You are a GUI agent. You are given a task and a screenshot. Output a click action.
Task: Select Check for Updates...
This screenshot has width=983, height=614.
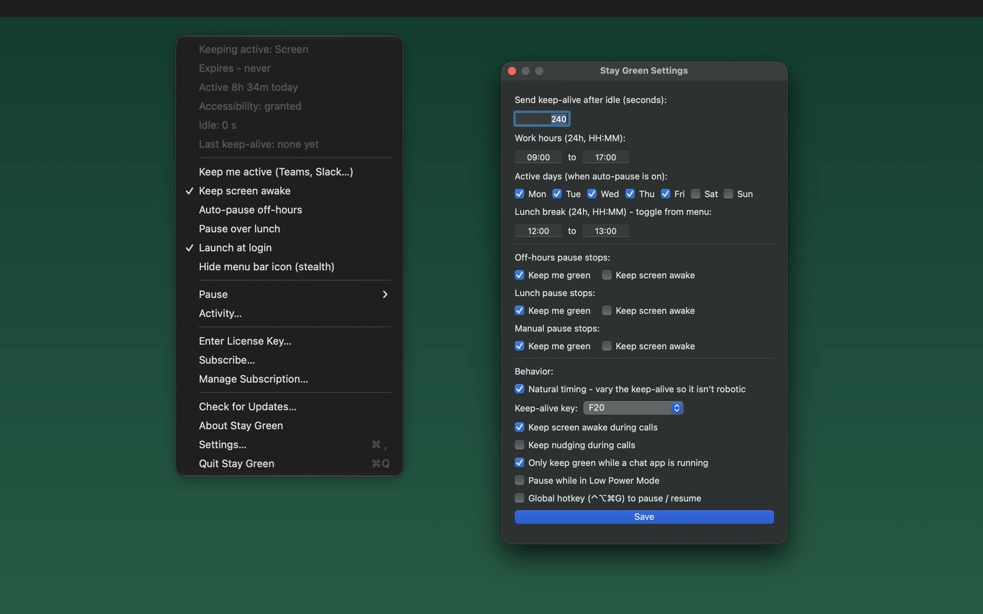(289, 407)
